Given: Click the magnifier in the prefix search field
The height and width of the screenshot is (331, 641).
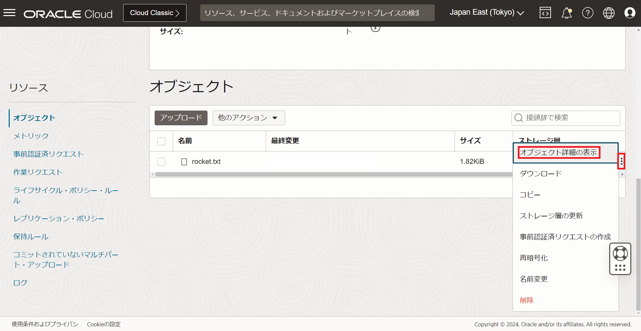Looking at the screenshot, I should [x=518, y=118].
